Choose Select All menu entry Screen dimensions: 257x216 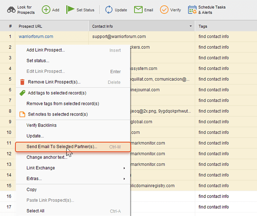pos(73,211)
